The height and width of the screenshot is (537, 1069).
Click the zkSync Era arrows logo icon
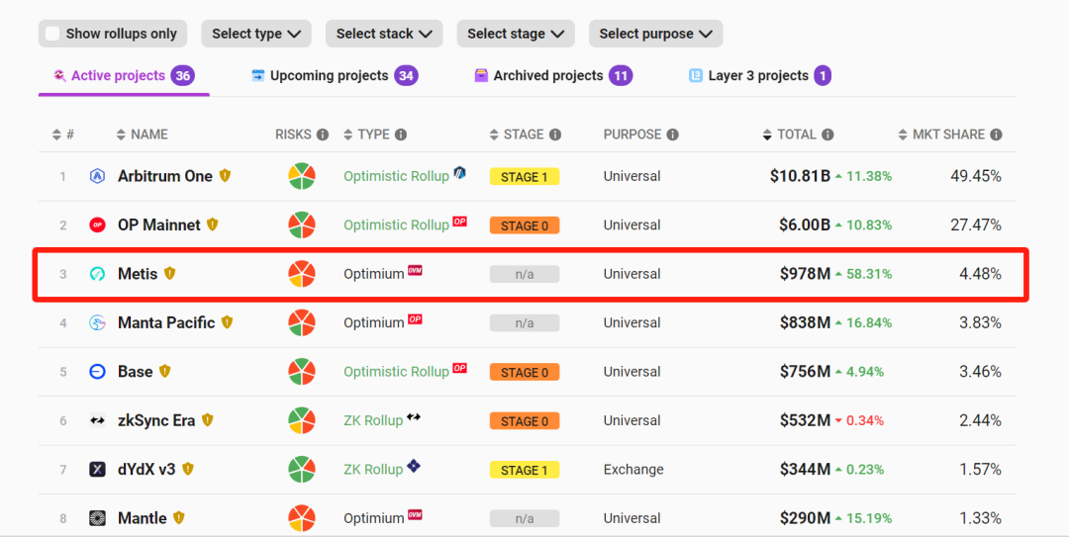[97, 421]
